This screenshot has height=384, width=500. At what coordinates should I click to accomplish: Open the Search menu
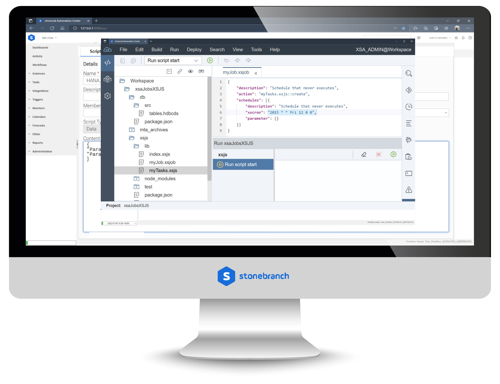217,49
